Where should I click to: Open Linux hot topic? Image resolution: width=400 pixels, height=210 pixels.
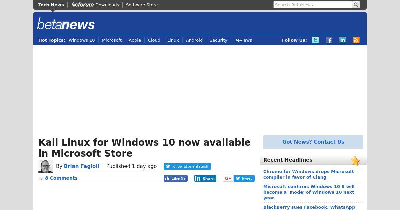(x=173, y=40)
